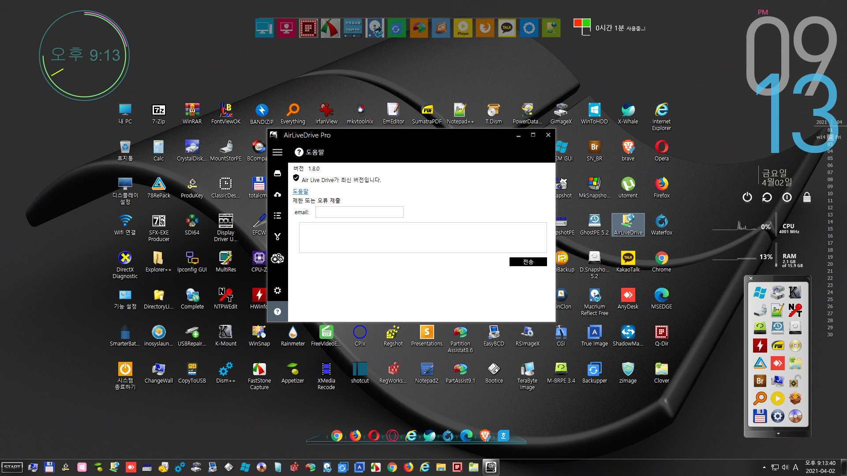Select help question mark in AirLiveDrive sidebar
This screenshot has height=476, width=847.
coord(277,312)
